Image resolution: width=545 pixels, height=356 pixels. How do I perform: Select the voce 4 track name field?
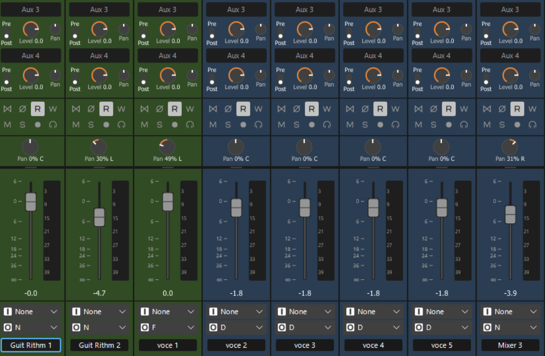pyautogui.click(x=373, y=345)
